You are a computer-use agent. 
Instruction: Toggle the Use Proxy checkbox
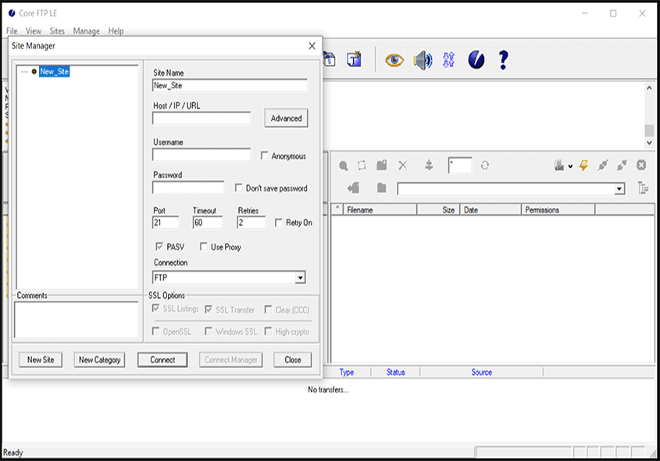pos(204,247)
